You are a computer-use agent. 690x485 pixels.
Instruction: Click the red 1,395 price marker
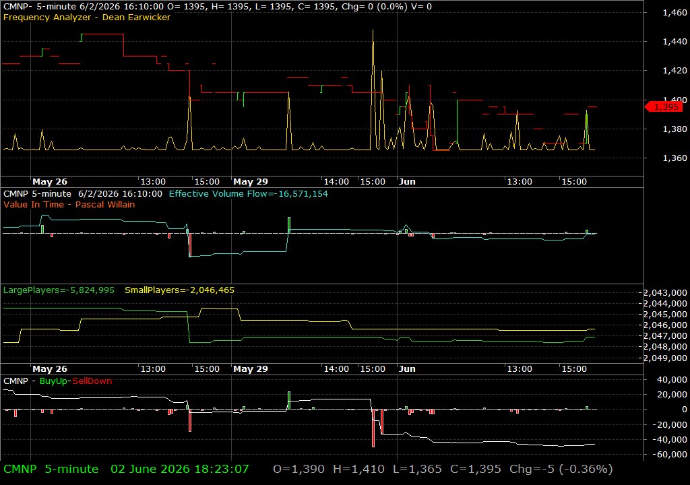click(x=664, y=107)
